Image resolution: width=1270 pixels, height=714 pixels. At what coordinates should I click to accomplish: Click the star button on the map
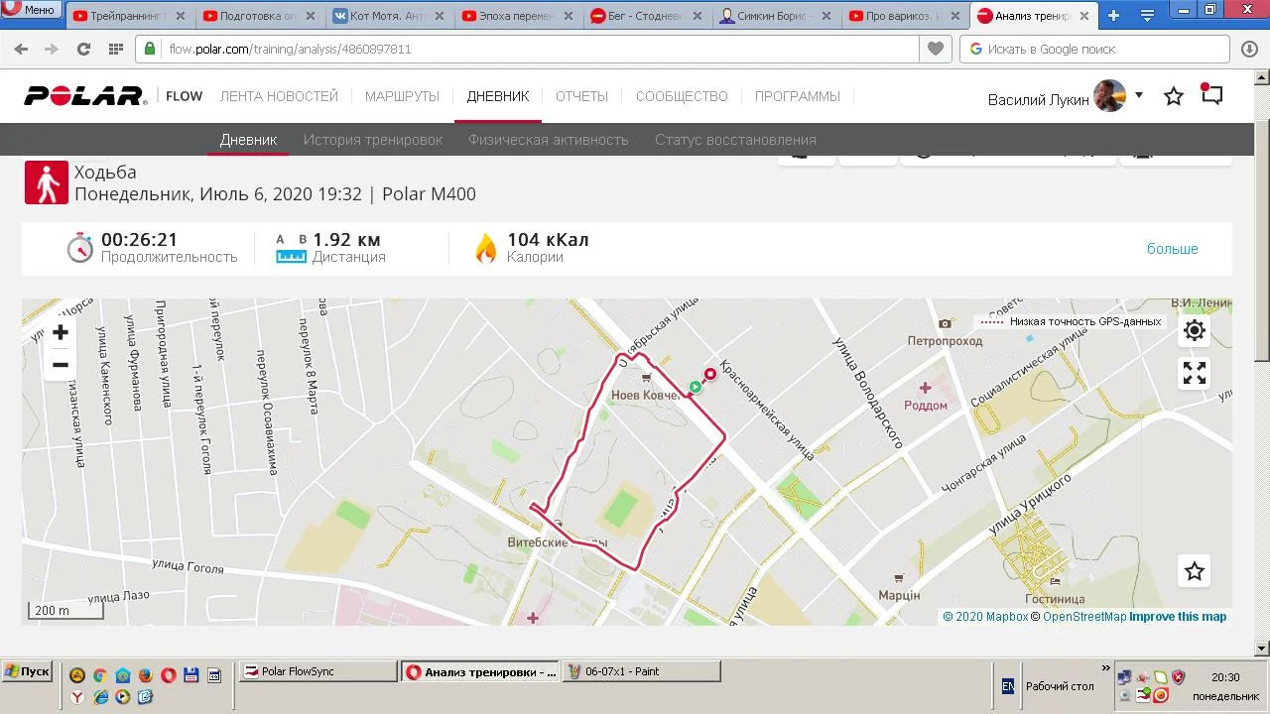pos(1195,571)
